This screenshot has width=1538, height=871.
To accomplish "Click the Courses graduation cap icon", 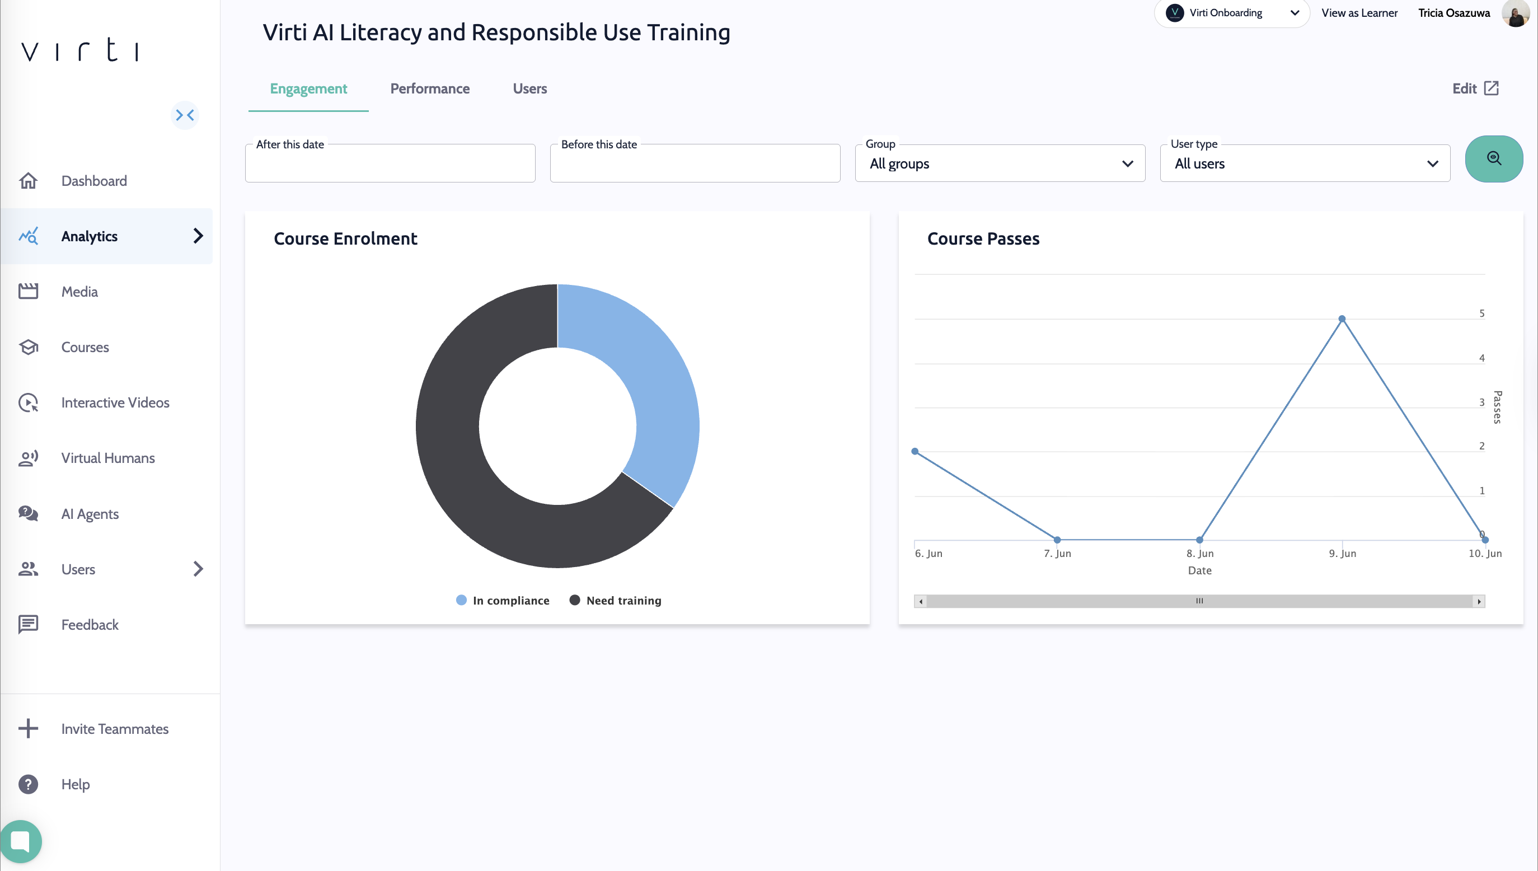I will 28,347.
